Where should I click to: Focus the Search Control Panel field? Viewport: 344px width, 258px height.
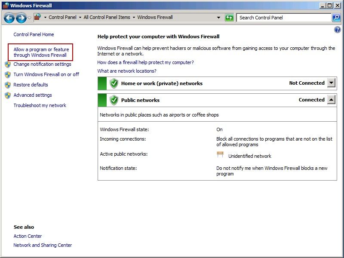[x=284, y=18]
